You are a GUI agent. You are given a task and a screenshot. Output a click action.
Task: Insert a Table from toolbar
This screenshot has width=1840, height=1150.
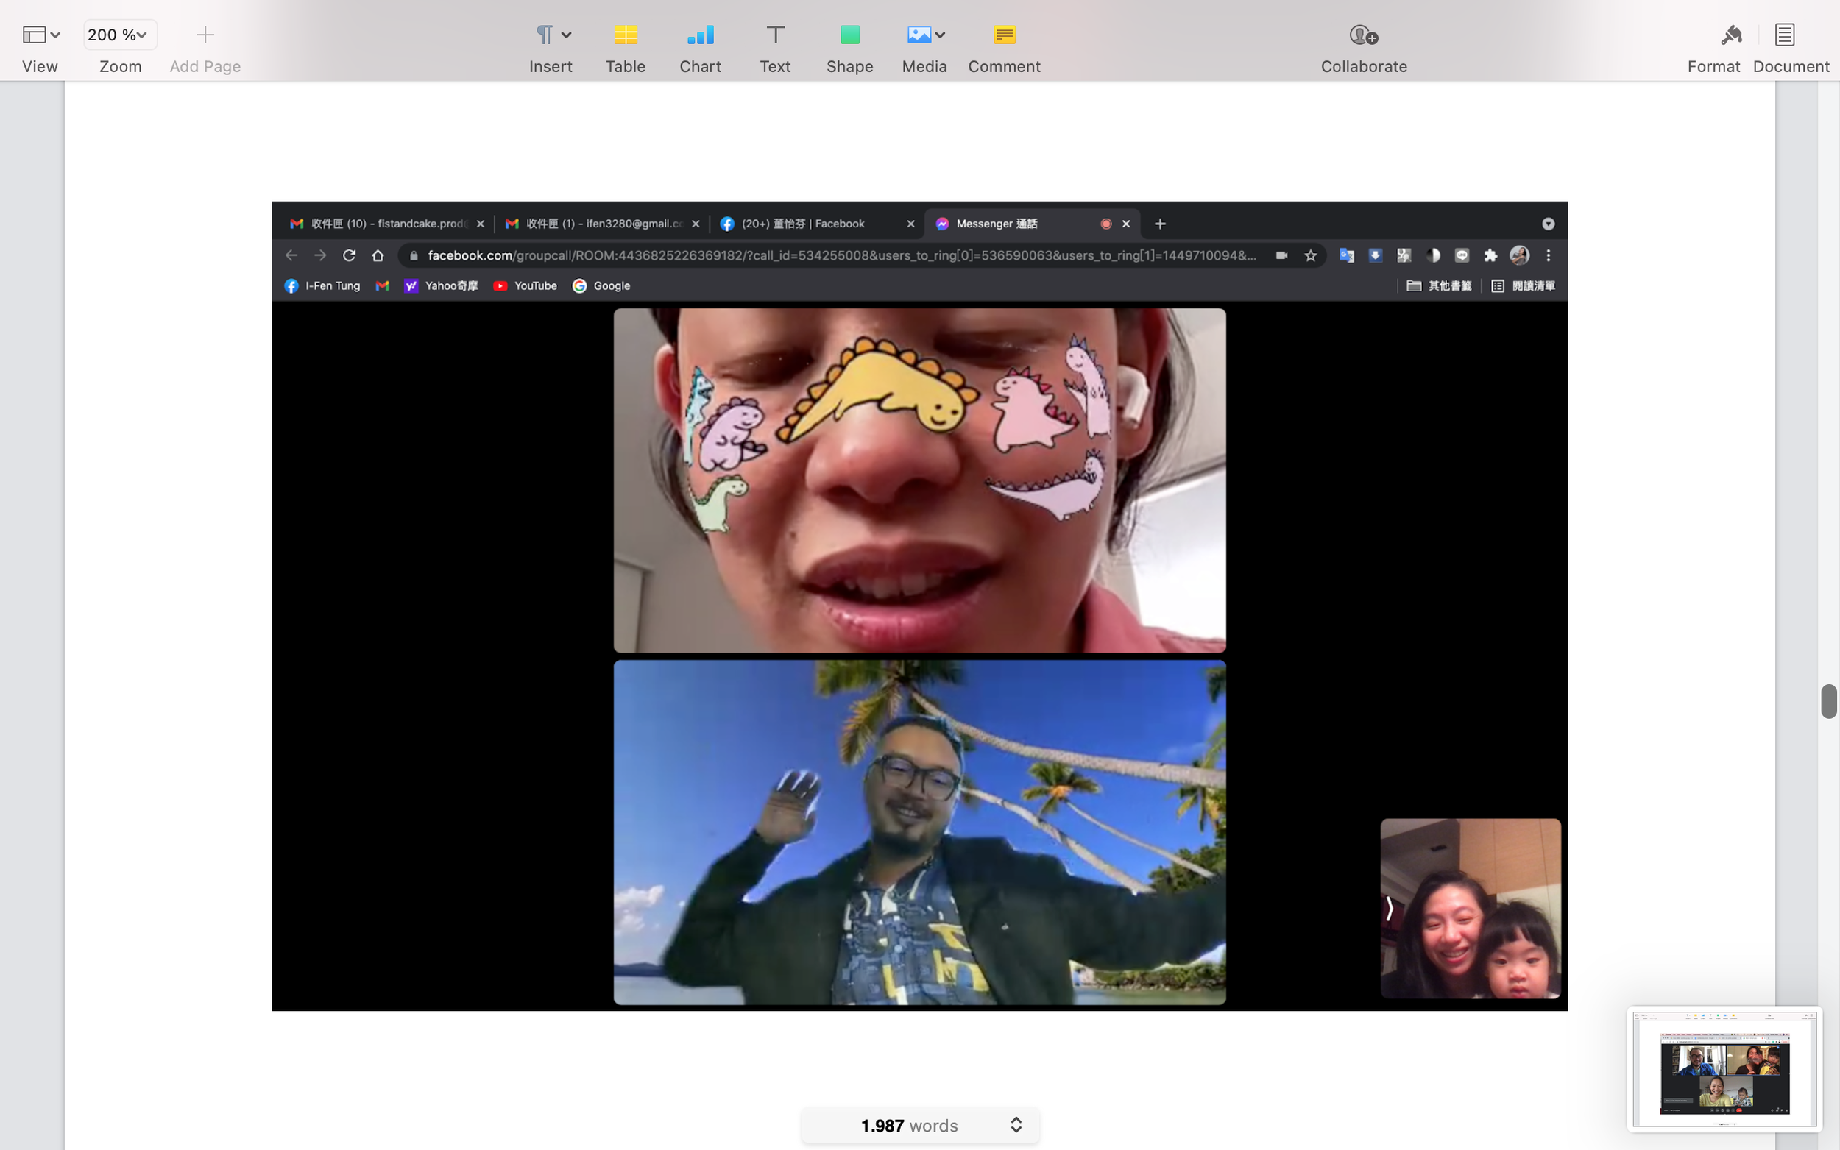point(626,35)
